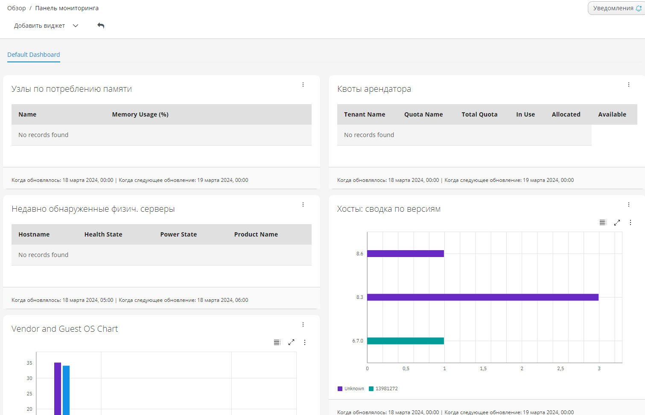Expand the Хосты version chart fullscreen
Image resolution: width=645 pixels, height=415 pixels.
point(617,222)
